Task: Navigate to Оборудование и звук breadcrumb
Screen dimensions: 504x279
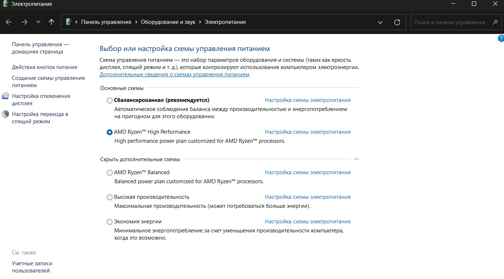Action: coord(168,22)
